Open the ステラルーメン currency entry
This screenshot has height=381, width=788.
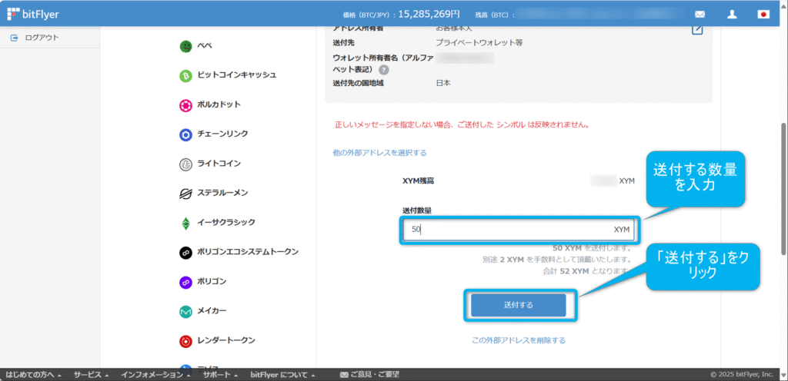coord(222,193)
